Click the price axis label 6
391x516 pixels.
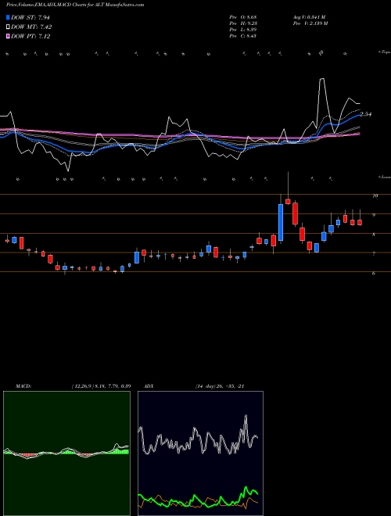tap(374, 273)
